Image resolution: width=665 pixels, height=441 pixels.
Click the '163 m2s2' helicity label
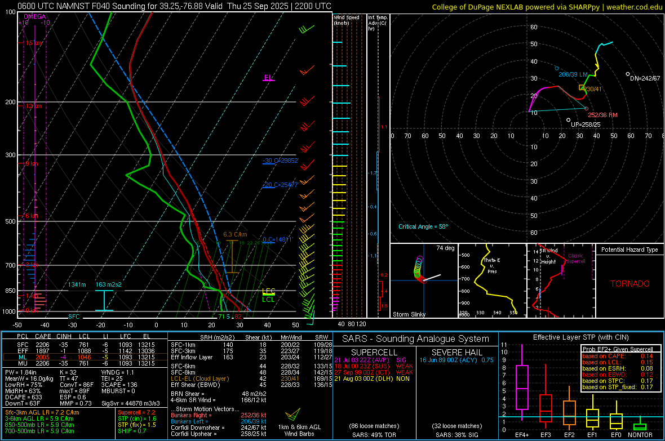pos(108,284)
